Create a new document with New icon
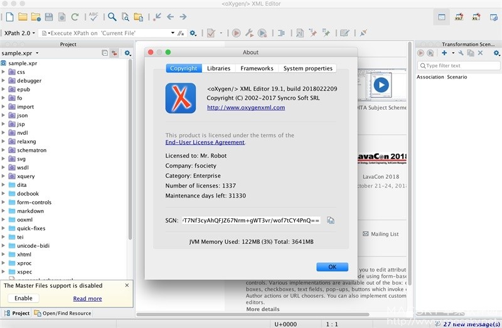 pos(9,17)
